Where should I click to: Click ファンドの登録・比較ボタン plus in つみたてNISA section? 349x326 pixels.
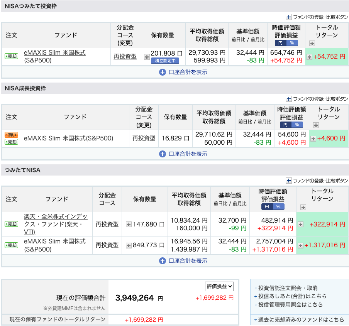pos(288,181)
